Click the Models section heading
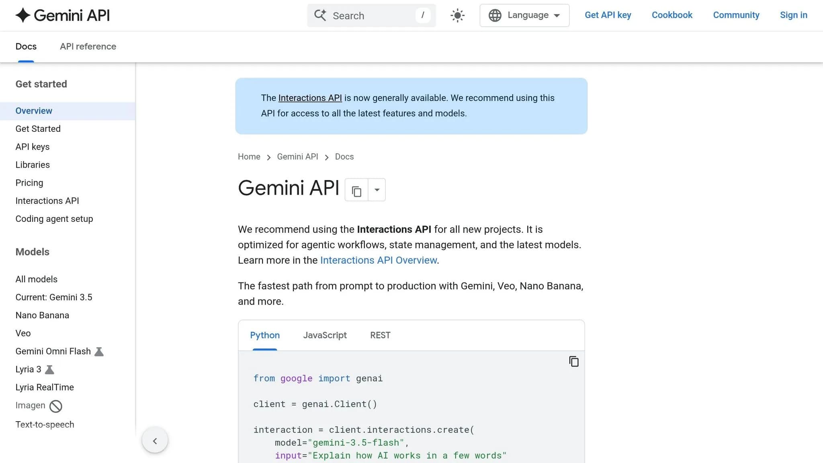The image size is (823, 463). pyautogui.click(x=32, y=252)
